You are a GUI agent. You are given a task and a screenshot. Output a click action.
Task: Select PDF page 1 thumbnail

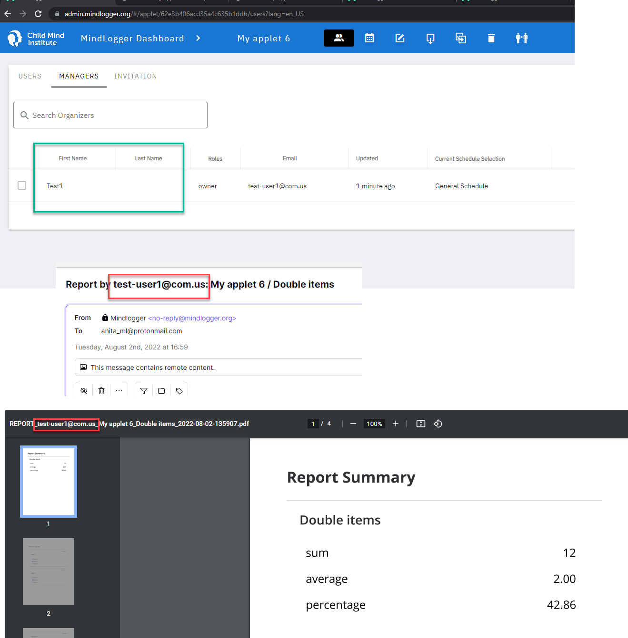pos(49,481)
